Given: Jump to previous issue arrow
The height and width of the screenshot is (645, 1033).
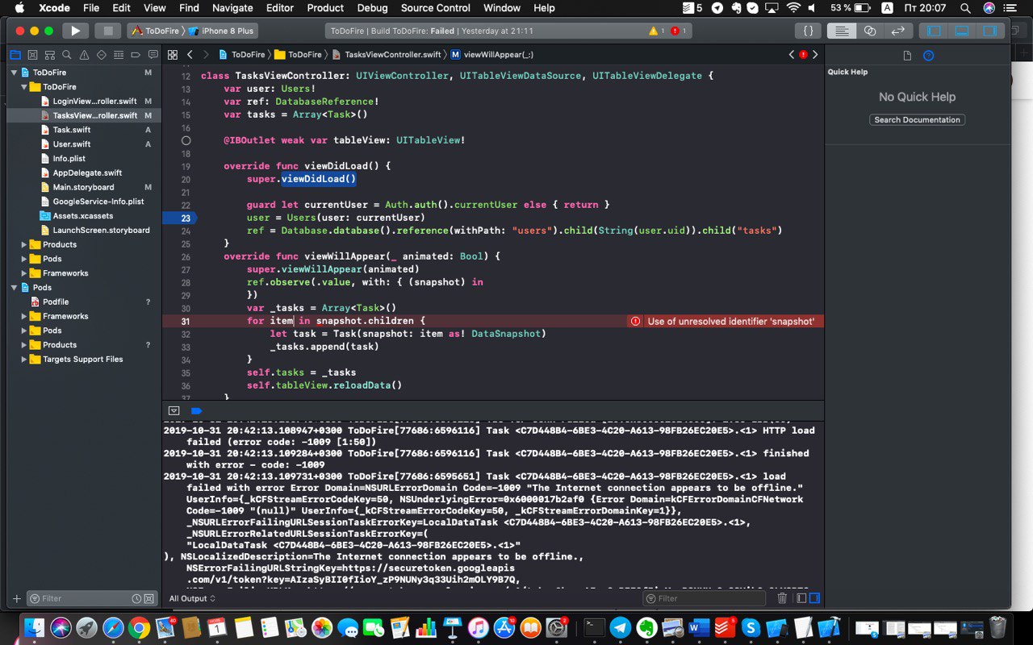Looking at the screenshot, I should click(x=791, y=55).
